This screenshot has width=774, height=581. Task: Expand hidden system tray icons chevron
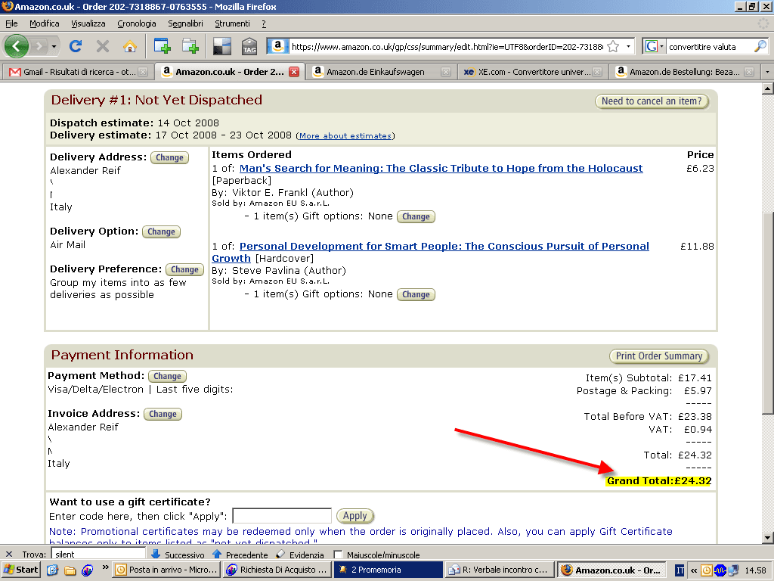(x=694, y=570)
